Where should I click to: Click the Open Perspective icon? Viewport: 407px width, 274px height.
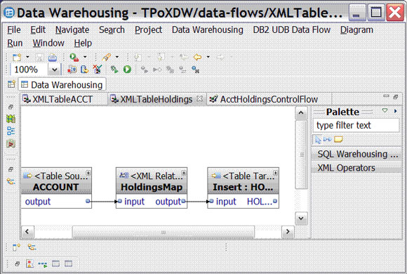[11, 84]
